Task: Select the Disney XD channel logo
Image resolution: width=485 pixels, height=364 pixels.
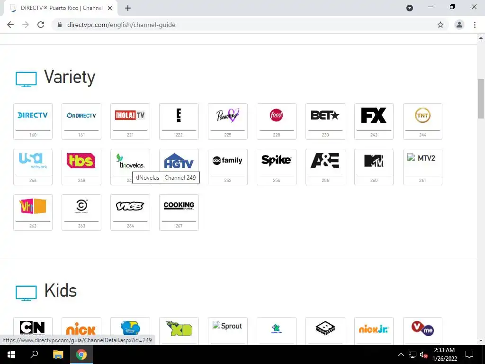Action: point(179,328)
